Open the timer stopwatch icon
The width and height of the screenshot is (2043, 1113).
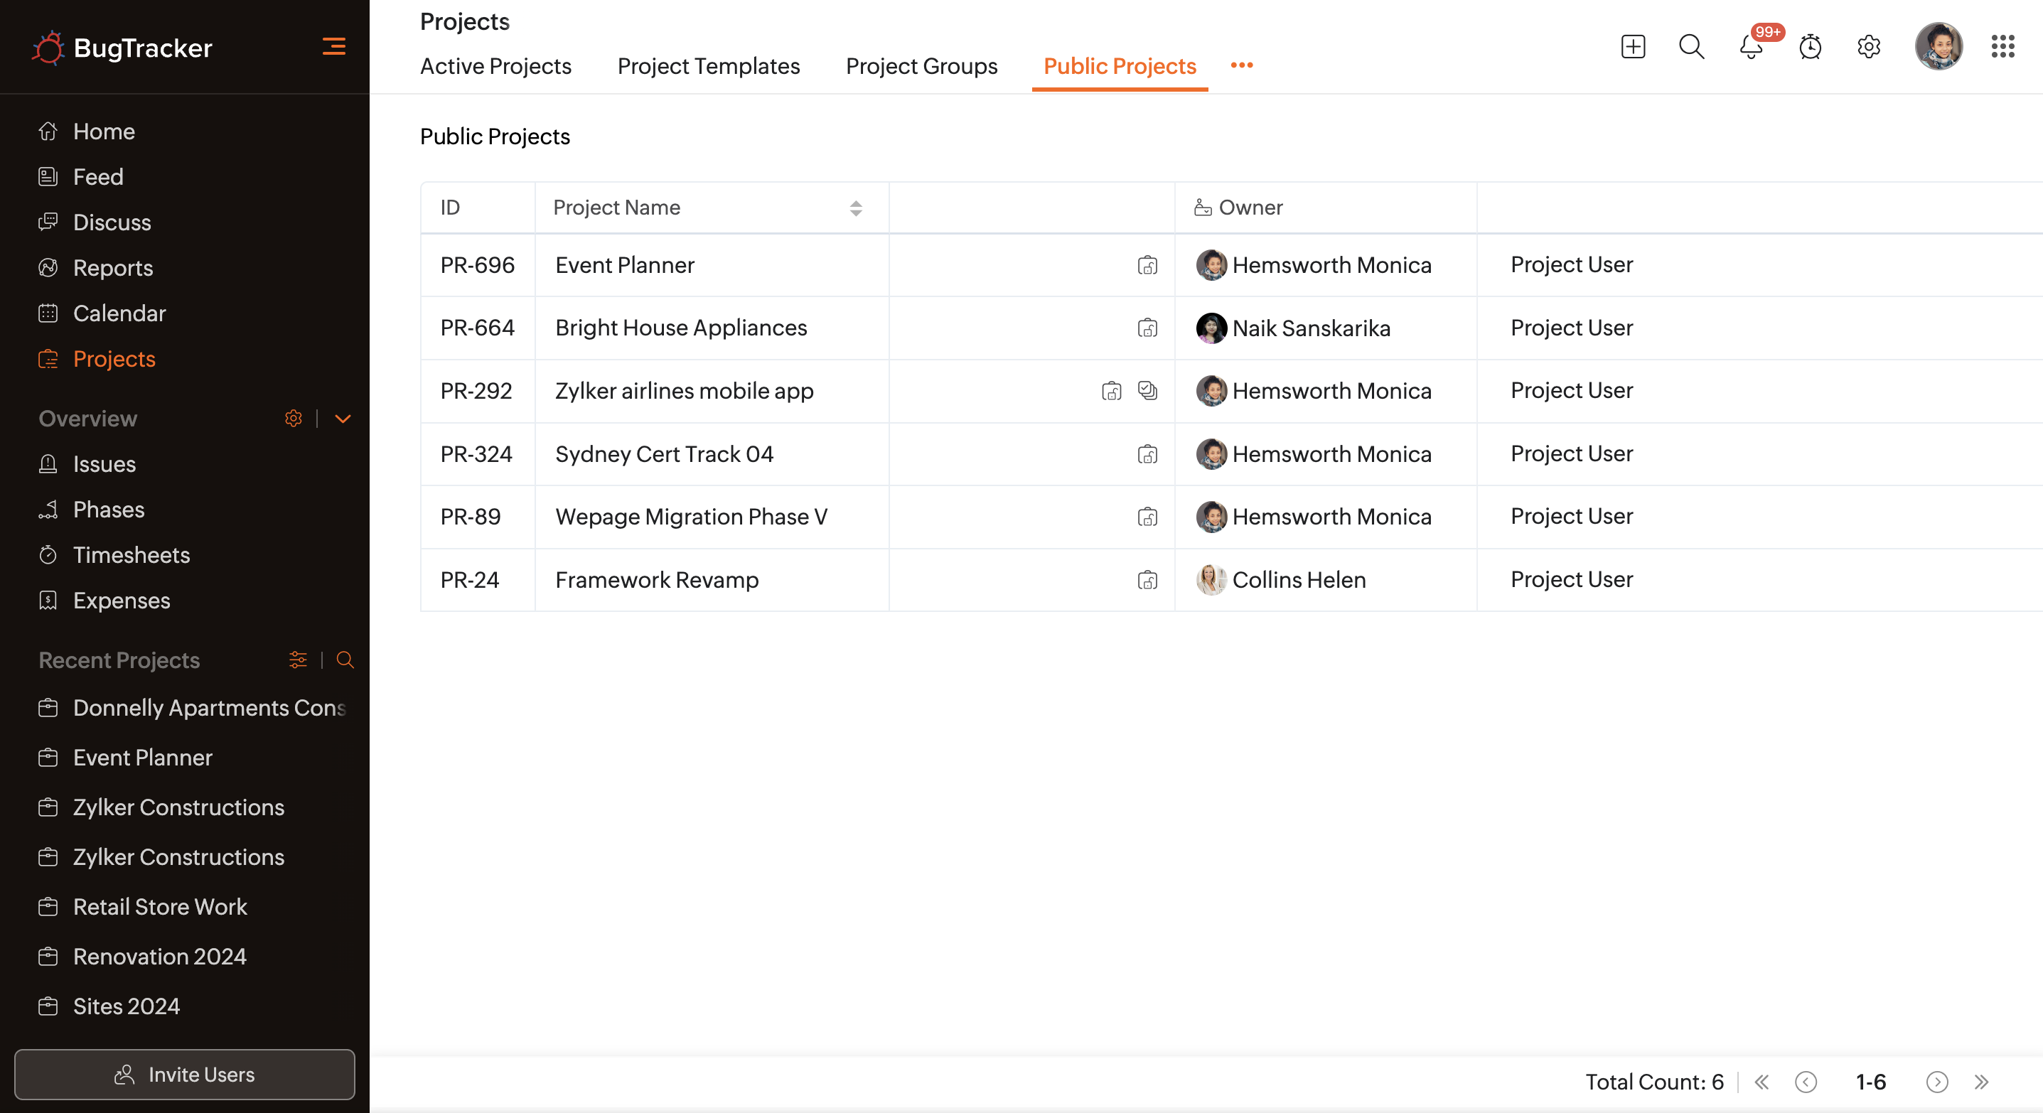pyautogui.click(x=1810, y=47)
